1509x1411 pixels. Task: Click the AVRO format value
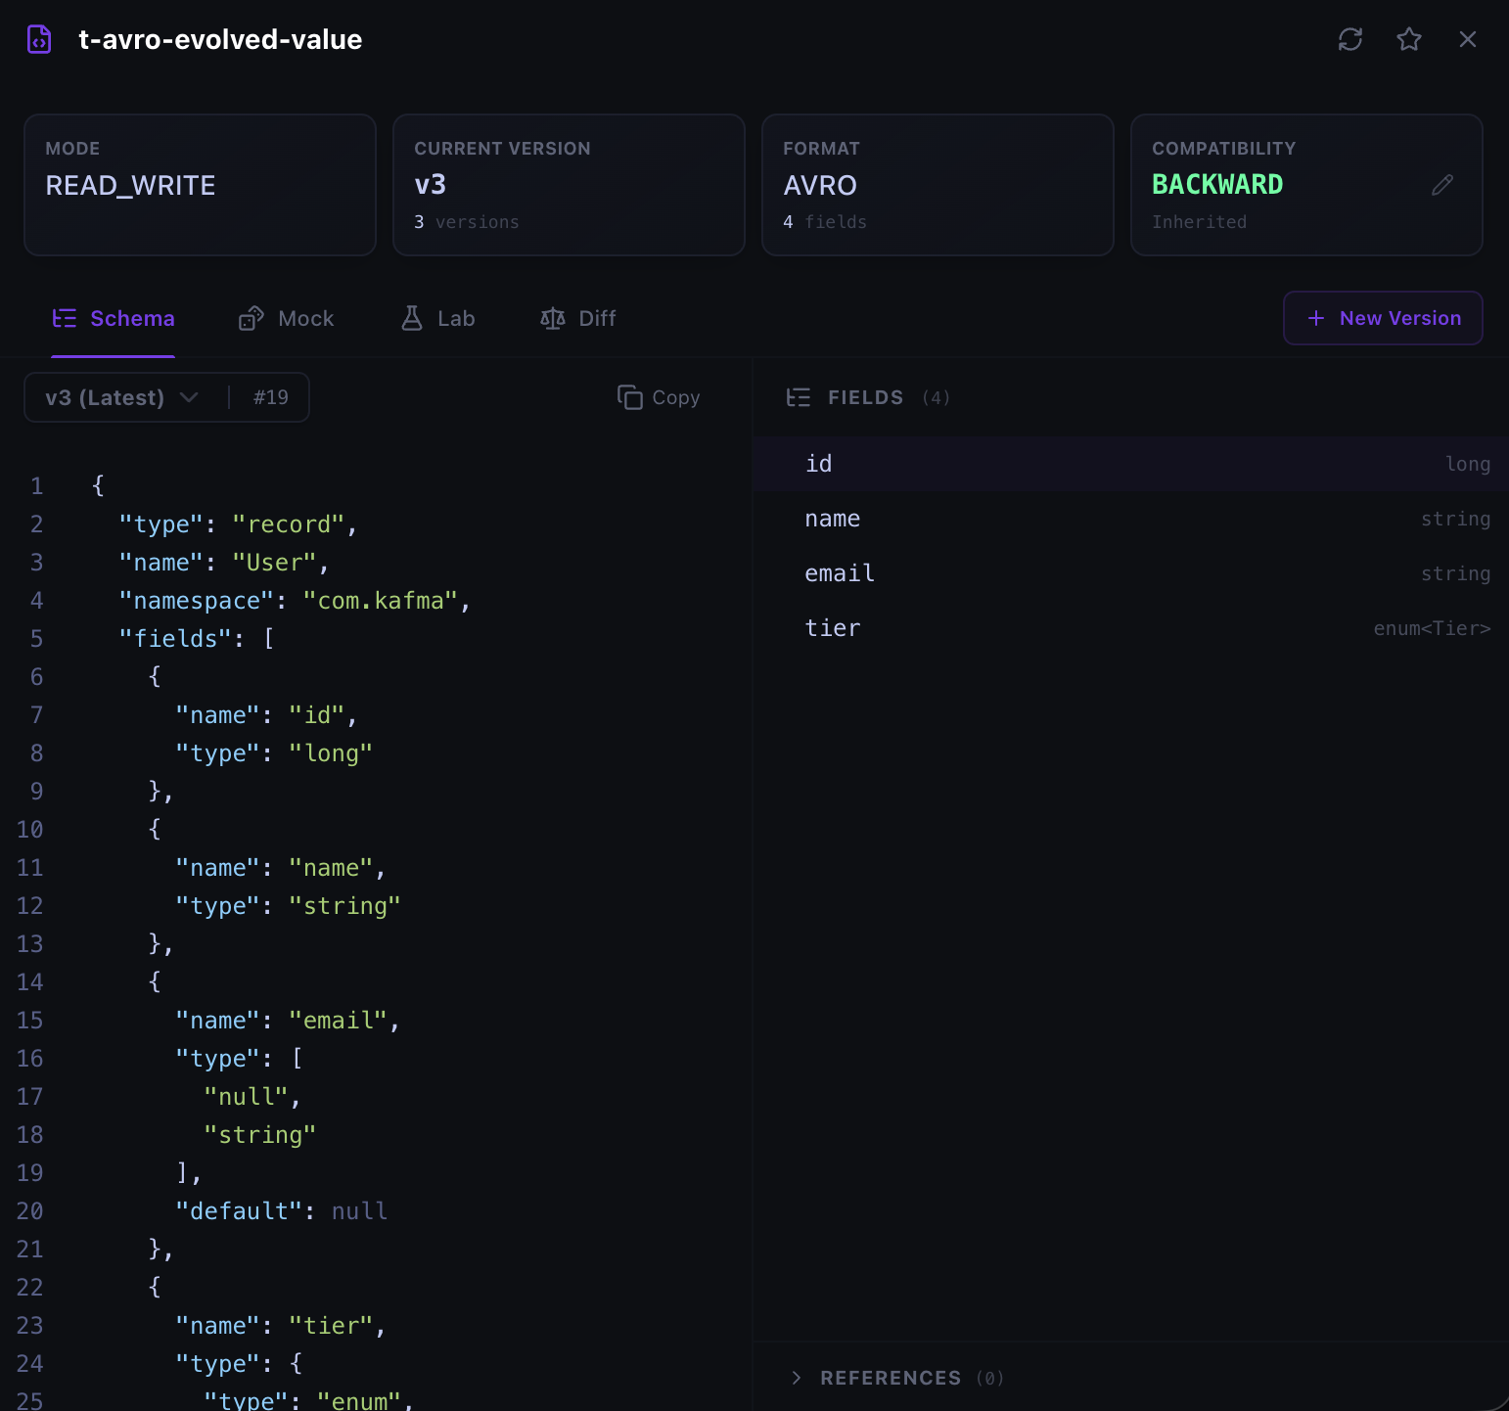pyautogui.click(x=820, y=185)
